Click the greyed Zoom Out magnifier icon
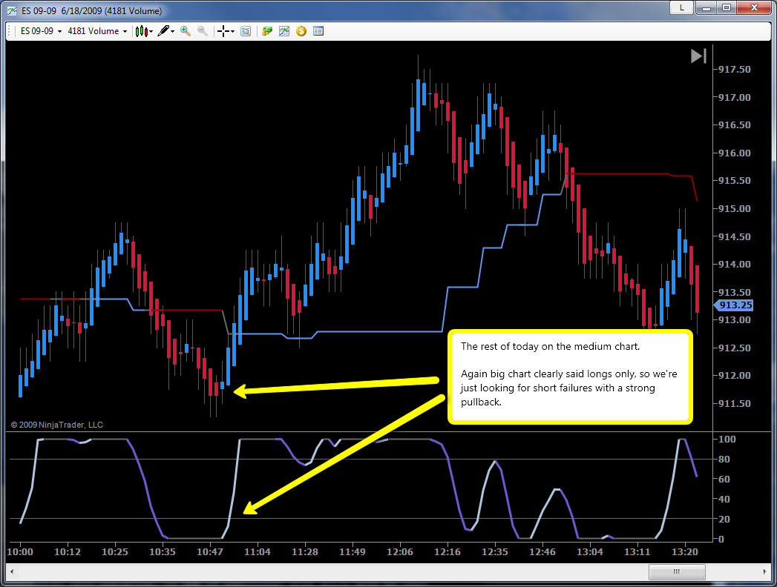The height and width of the screenshot is (587, 777). coord(202,31)
